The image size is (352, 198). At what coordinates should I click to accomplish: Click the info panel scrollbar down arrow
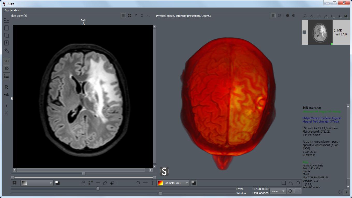pos(348,187)
